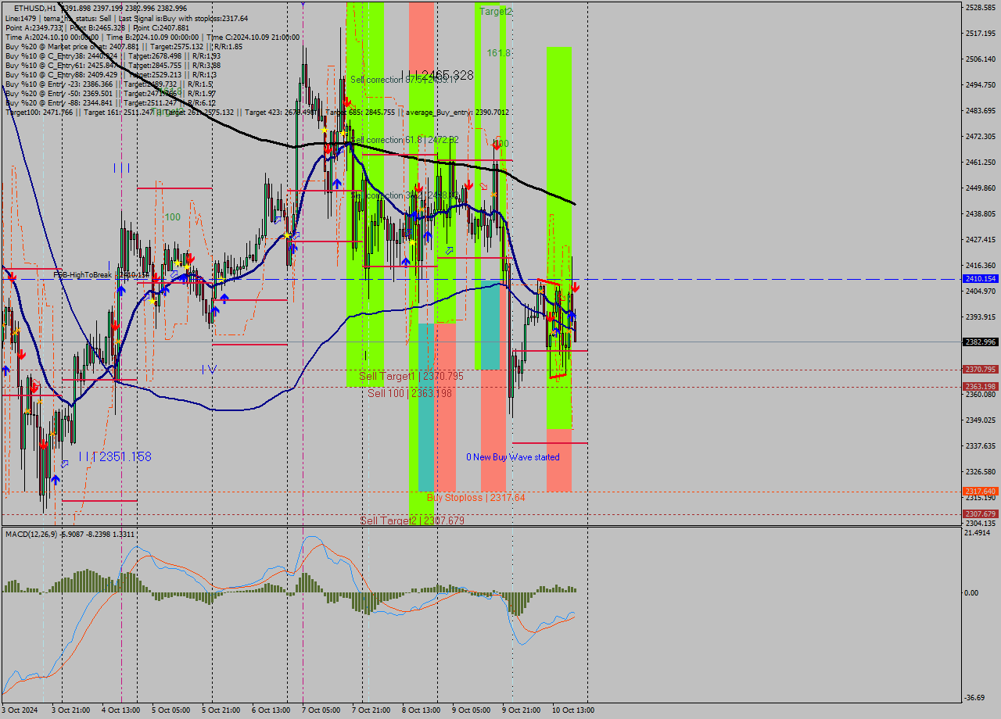The height and width of the screenshot is (719, 1001).
Task: Click the 2307.679 red price tag
Action: 981,514
